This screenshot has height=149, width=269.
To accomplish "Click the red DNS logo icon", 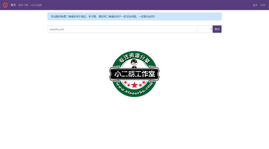I will pyautogui.click(x=5, y=5).
